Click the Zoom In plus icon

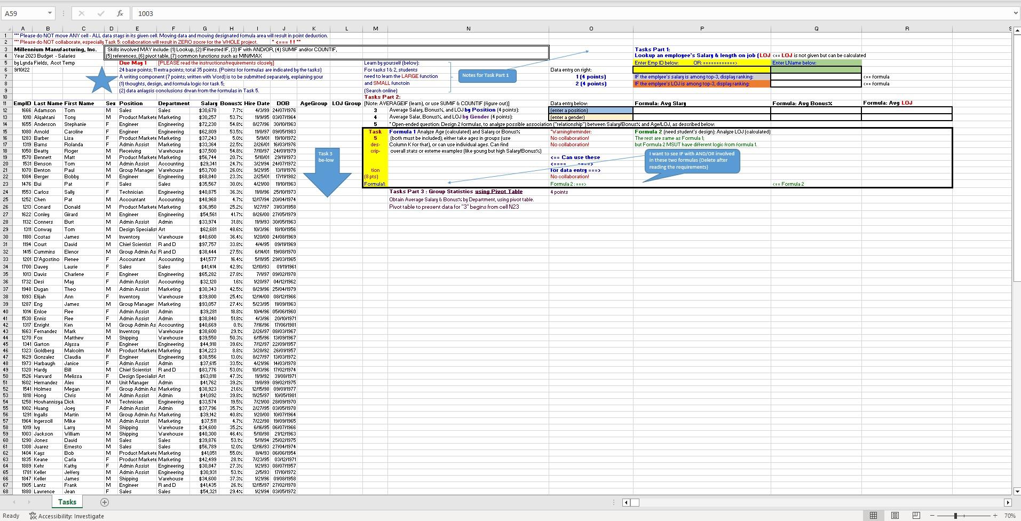pyautogui.click(x=995, y=515)
